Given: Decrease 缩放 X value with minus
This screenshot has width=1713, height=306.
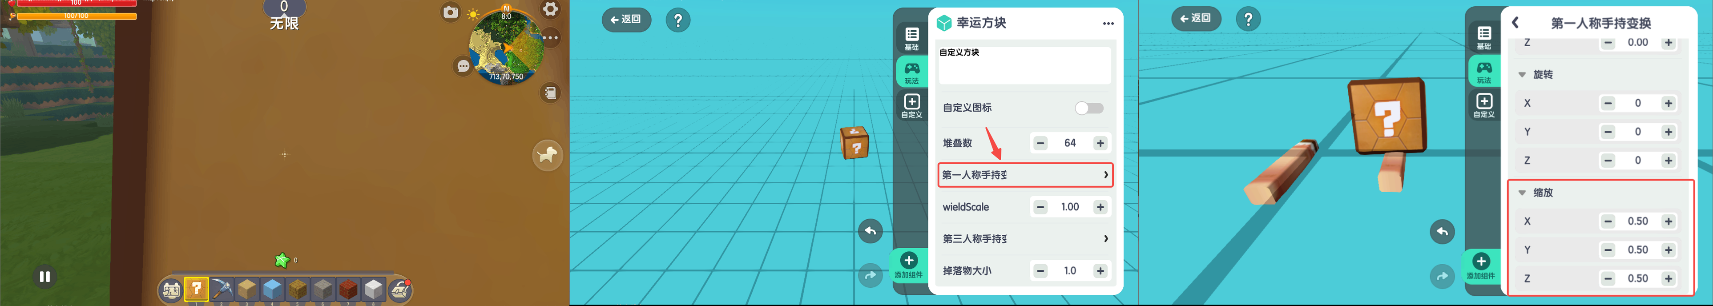Looking at the screenshot, I should click(x=1608, y=221).
